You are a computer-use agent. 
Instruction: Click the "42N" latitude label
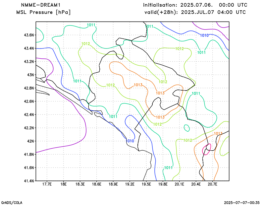(30, 141)
